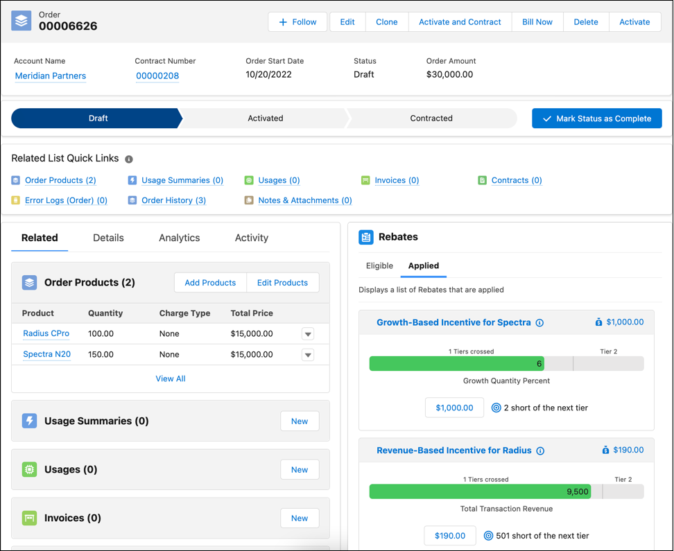Open the Meridian Partners account link
The height and width of the screenshot is (551, 674).
click(50, 76)
